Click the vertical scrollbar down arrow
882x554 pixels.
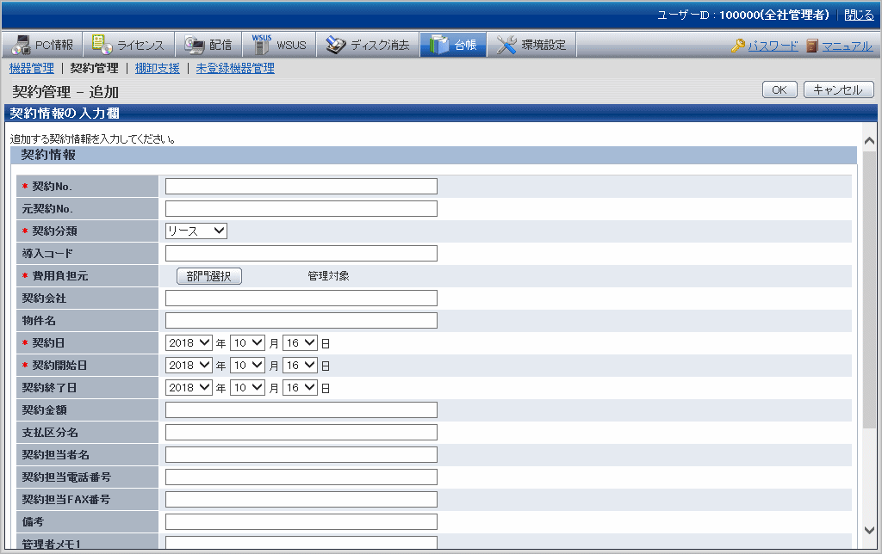tap(869, 530)
